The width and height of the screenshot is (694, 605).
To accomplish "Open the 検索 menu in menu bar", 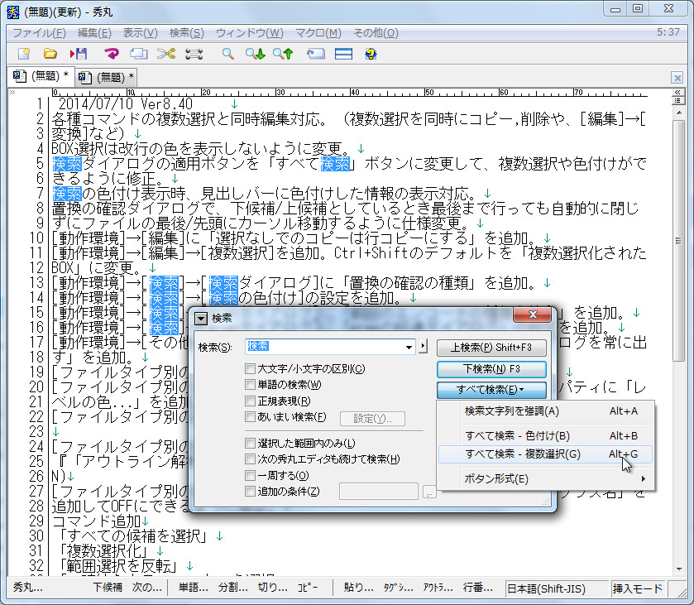I will click(x=186, y=33).
